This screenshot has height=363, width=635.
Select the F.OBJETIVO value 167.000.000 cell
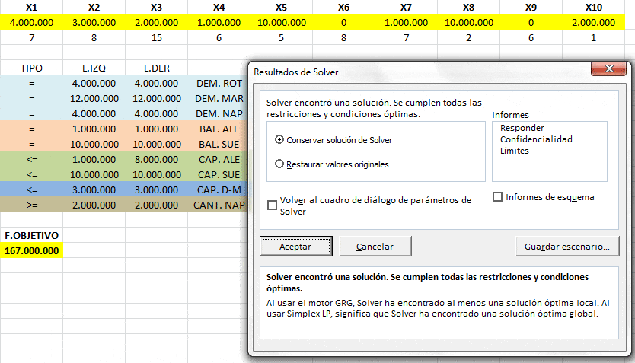coord(31,250)
